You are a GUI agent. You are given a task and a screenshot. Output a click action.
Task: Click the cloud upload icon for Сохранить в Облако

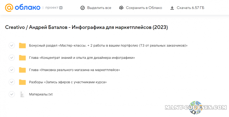(121, 8)
